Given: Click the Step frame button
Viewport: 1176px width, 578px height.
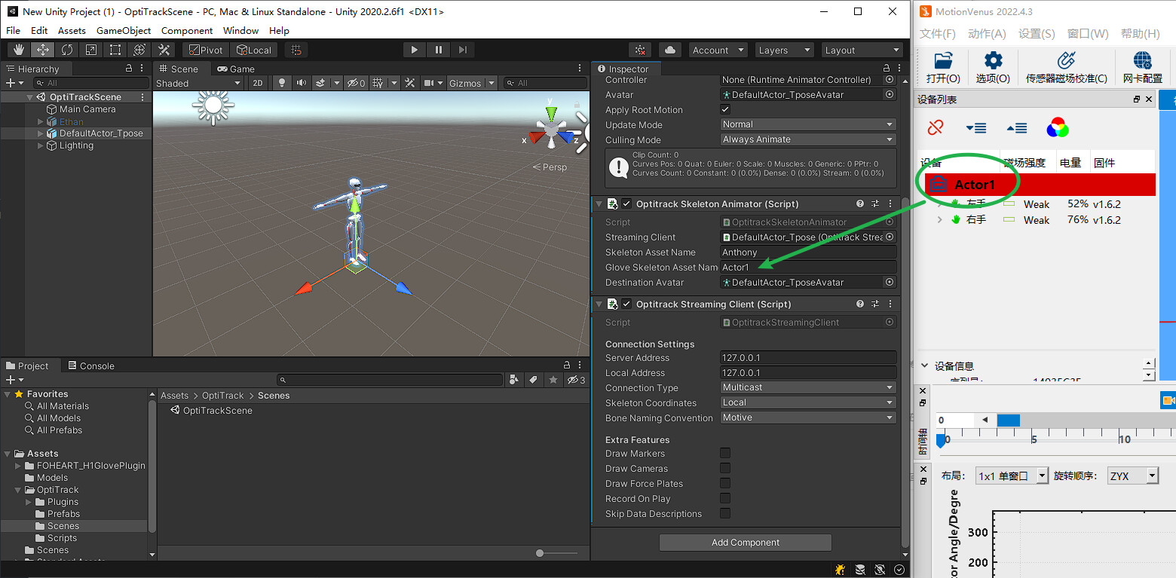Looking at the screenshot, I should click(x=462, y=50).
